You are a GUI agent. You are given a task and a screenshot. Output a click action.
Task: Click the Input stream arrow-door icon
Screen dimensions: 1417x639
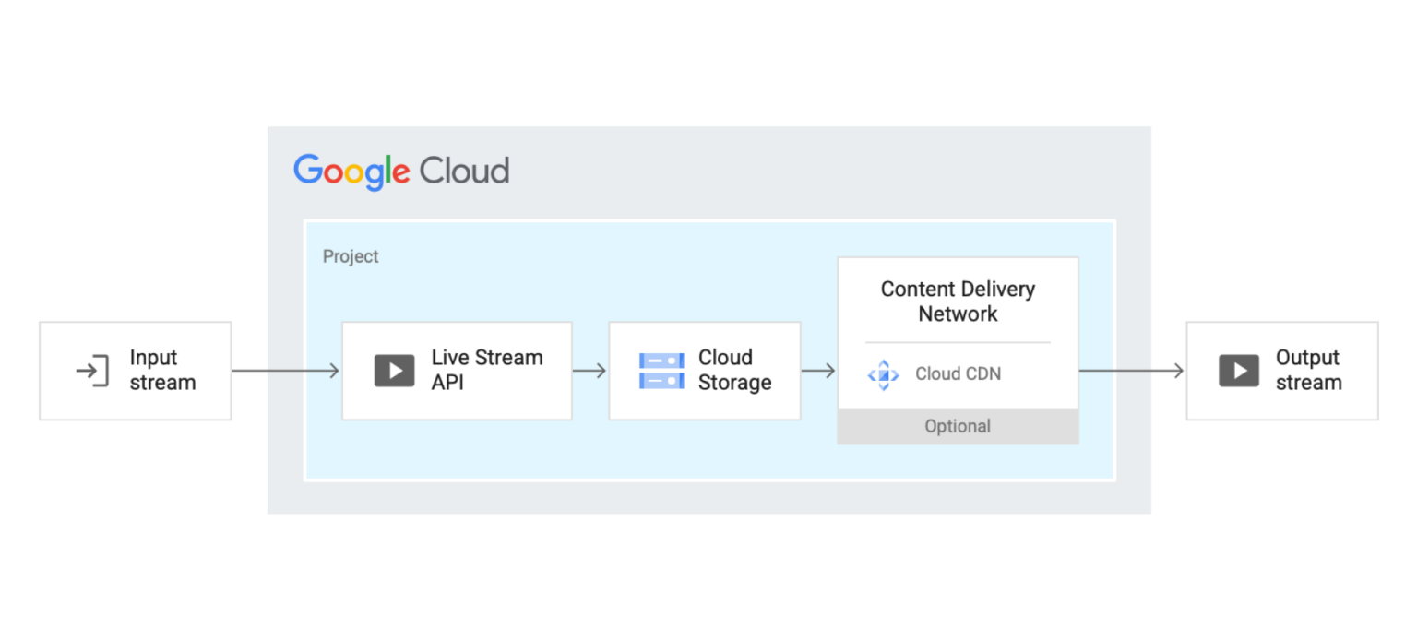(90, 371)
